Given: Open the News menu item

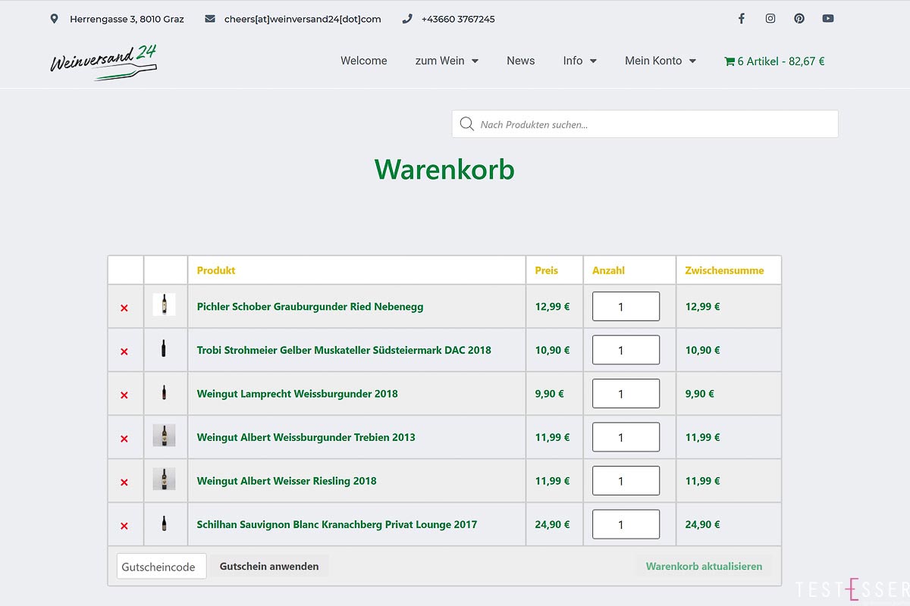Looking at the screenshot, I should pyautogui.click(x=521, y=61).
